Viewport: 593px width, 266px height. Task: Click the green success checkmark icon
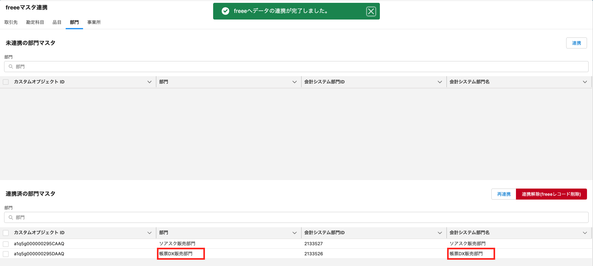[225, 11]
